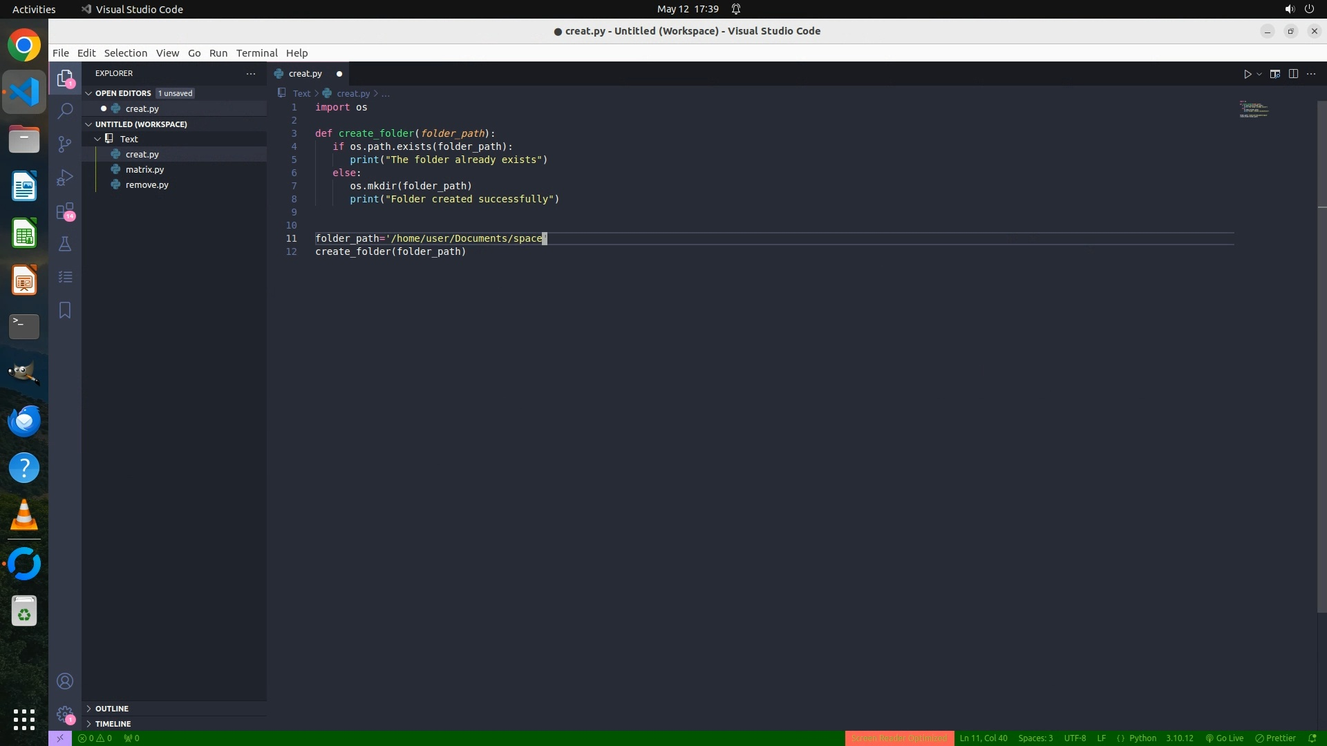Open the Testing flask icon
Image resolution: width=1327 pixels, height=746 pixels.
click(65, 244)
